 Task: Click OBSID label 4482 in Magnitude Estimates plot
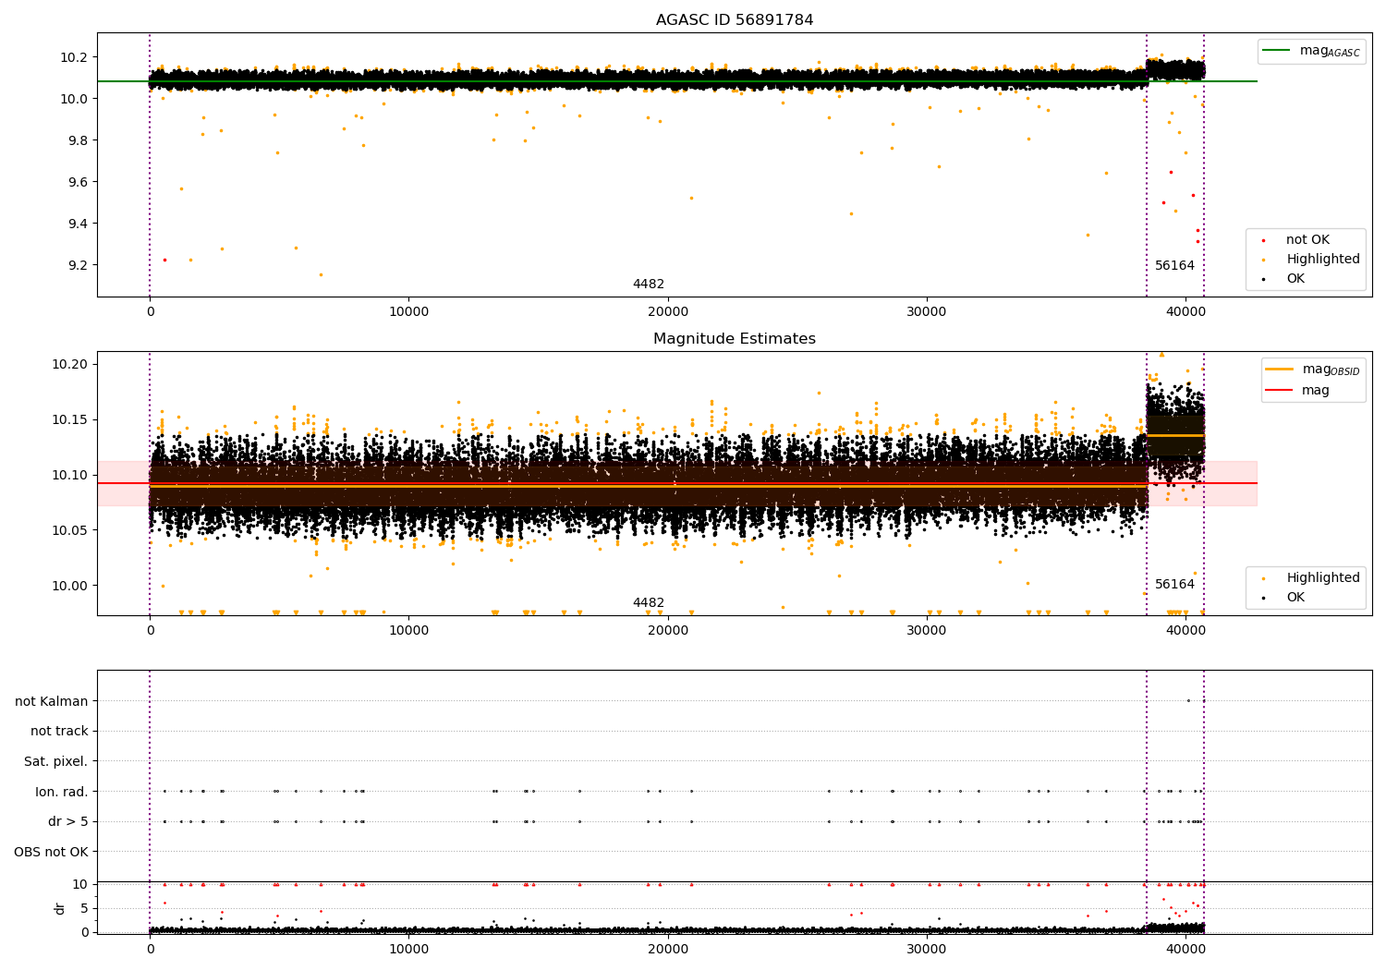coord(648,603)
